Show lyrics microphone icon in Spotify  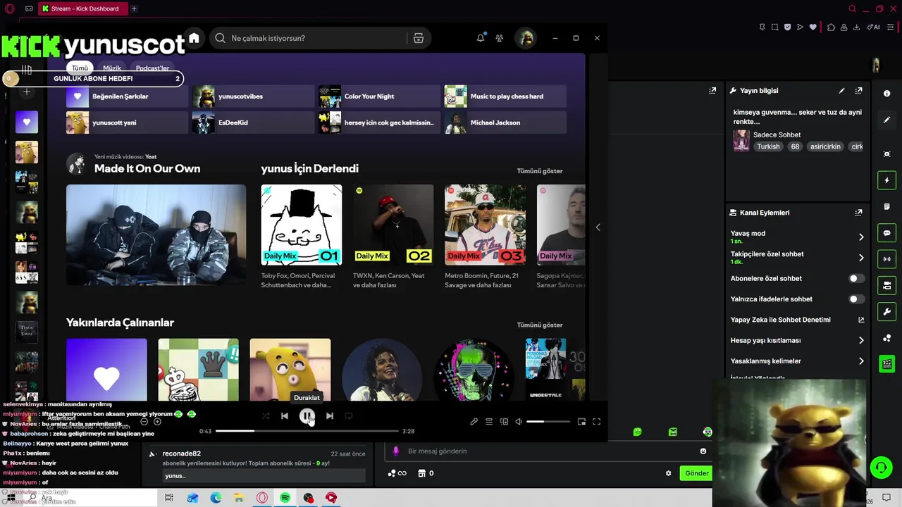pos(474,422)
